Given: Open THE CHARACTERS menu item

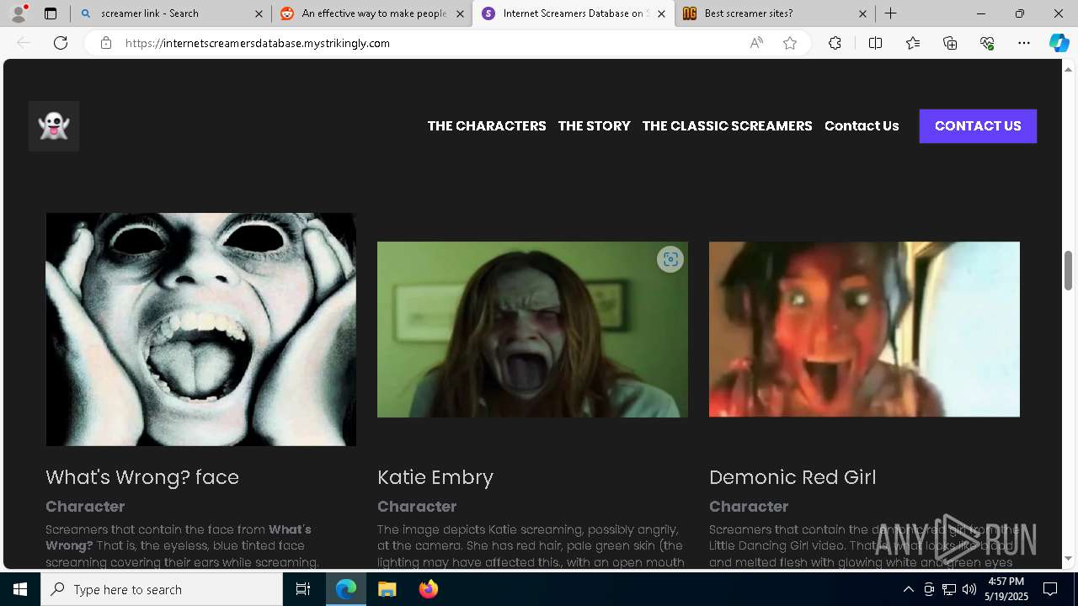Looking at the screenshot, I should coord(487,126).
